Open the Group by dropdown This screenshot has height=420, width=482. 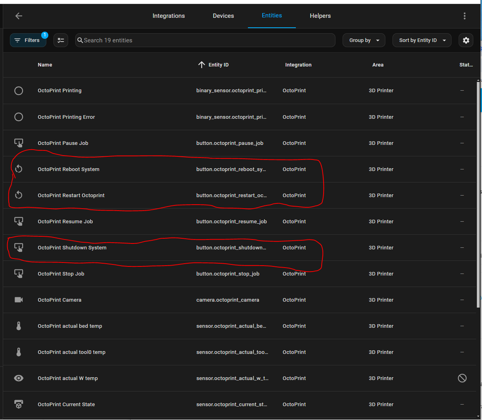click(364, 40)
